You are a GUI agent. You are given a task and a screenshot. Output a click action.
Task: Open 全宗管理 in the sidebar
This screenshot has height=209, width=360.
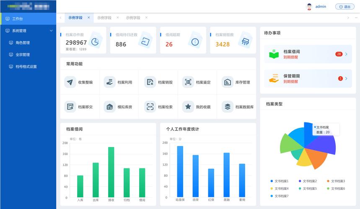tap(28, 54)
